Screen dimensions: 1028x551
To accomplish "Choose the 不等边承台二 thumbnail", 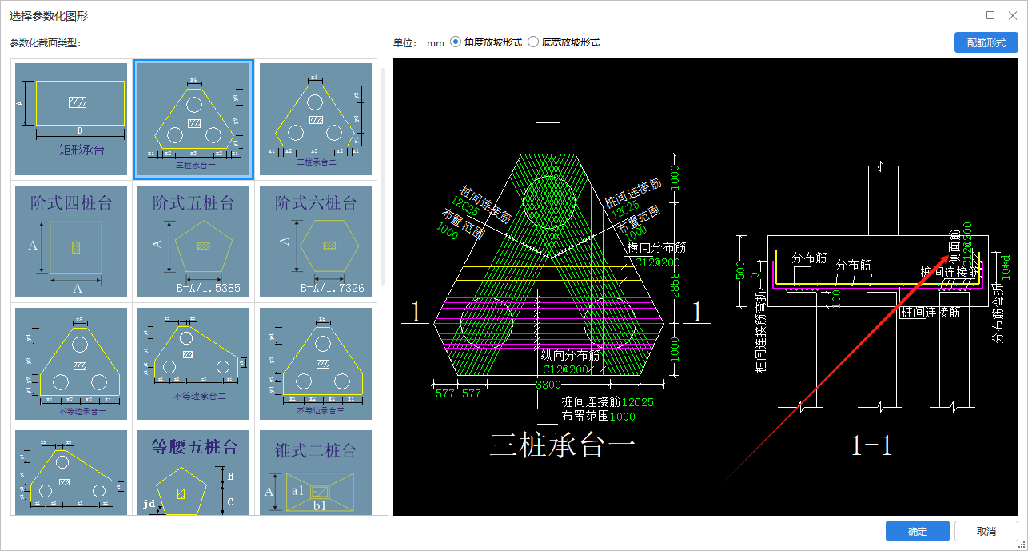I will point(193,364).
